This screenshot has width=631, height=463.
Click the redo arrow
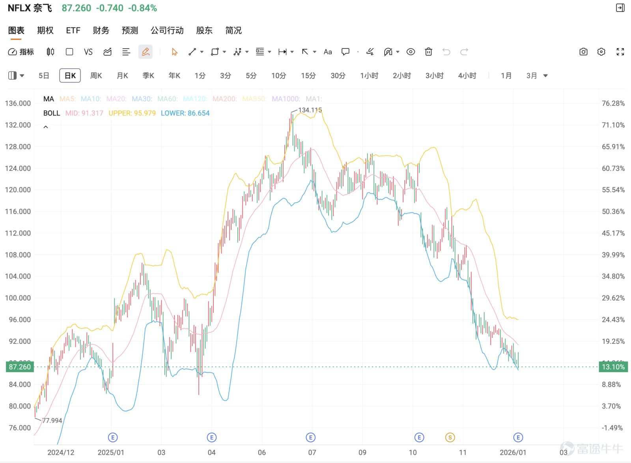464,52
